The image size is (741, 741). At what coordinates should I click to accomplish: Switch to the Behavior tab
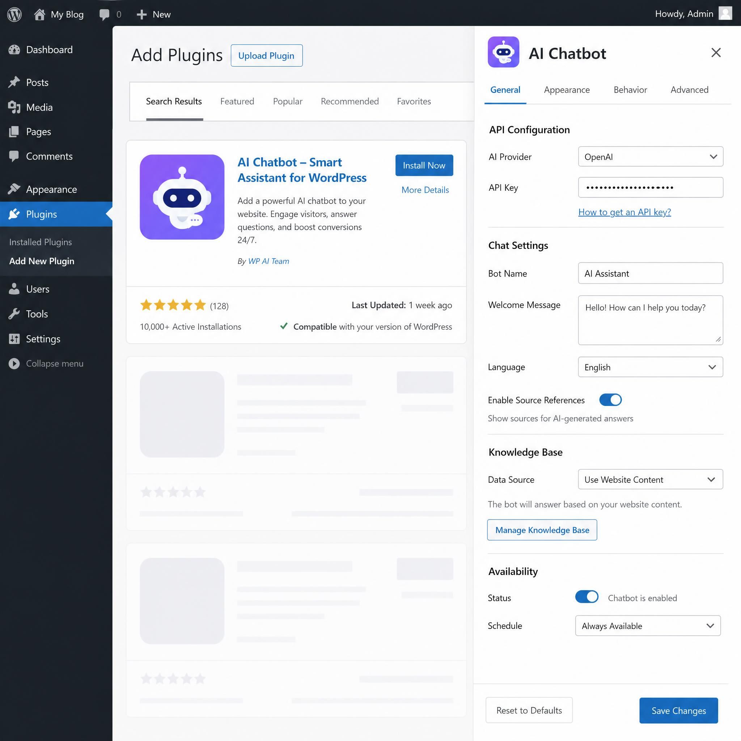630,90
